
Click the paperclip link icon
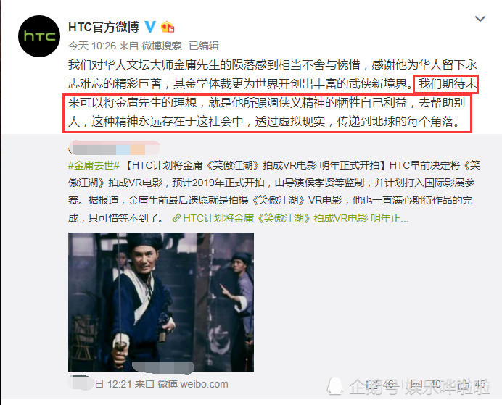point(176,218)
